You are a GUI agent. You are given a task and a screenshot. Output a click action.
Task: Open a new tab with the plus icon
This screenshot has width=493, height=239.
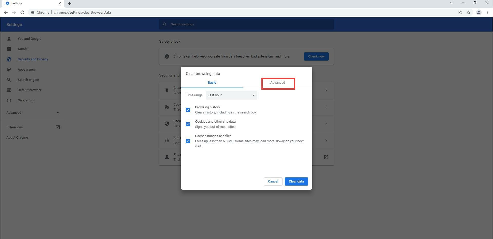click(69, 3)
